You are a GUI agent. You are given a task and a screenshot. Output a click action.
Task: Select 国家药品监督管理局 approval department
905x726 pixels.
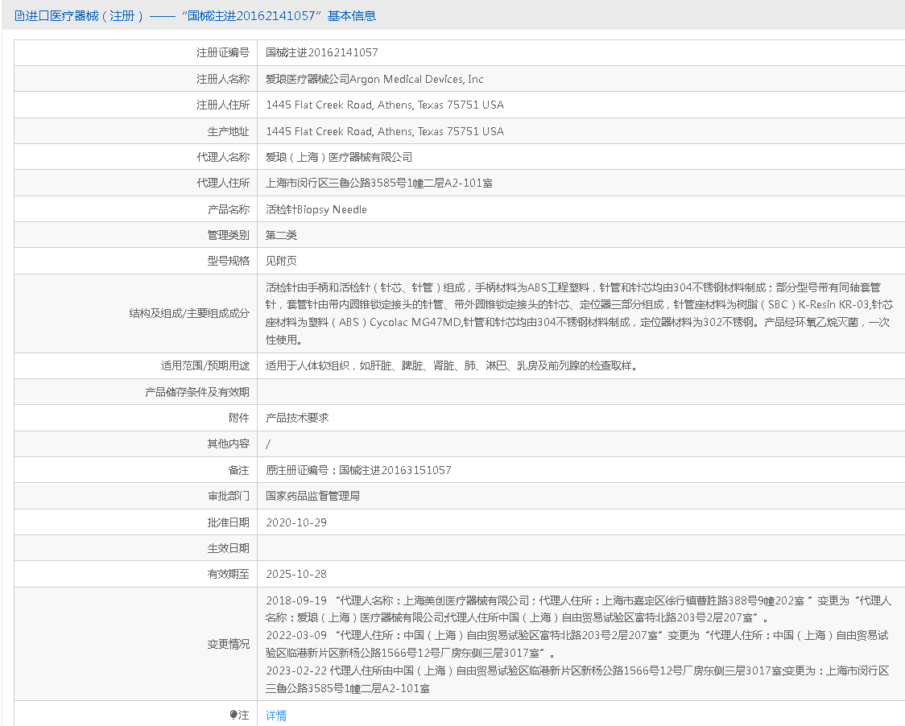[312, 496]
